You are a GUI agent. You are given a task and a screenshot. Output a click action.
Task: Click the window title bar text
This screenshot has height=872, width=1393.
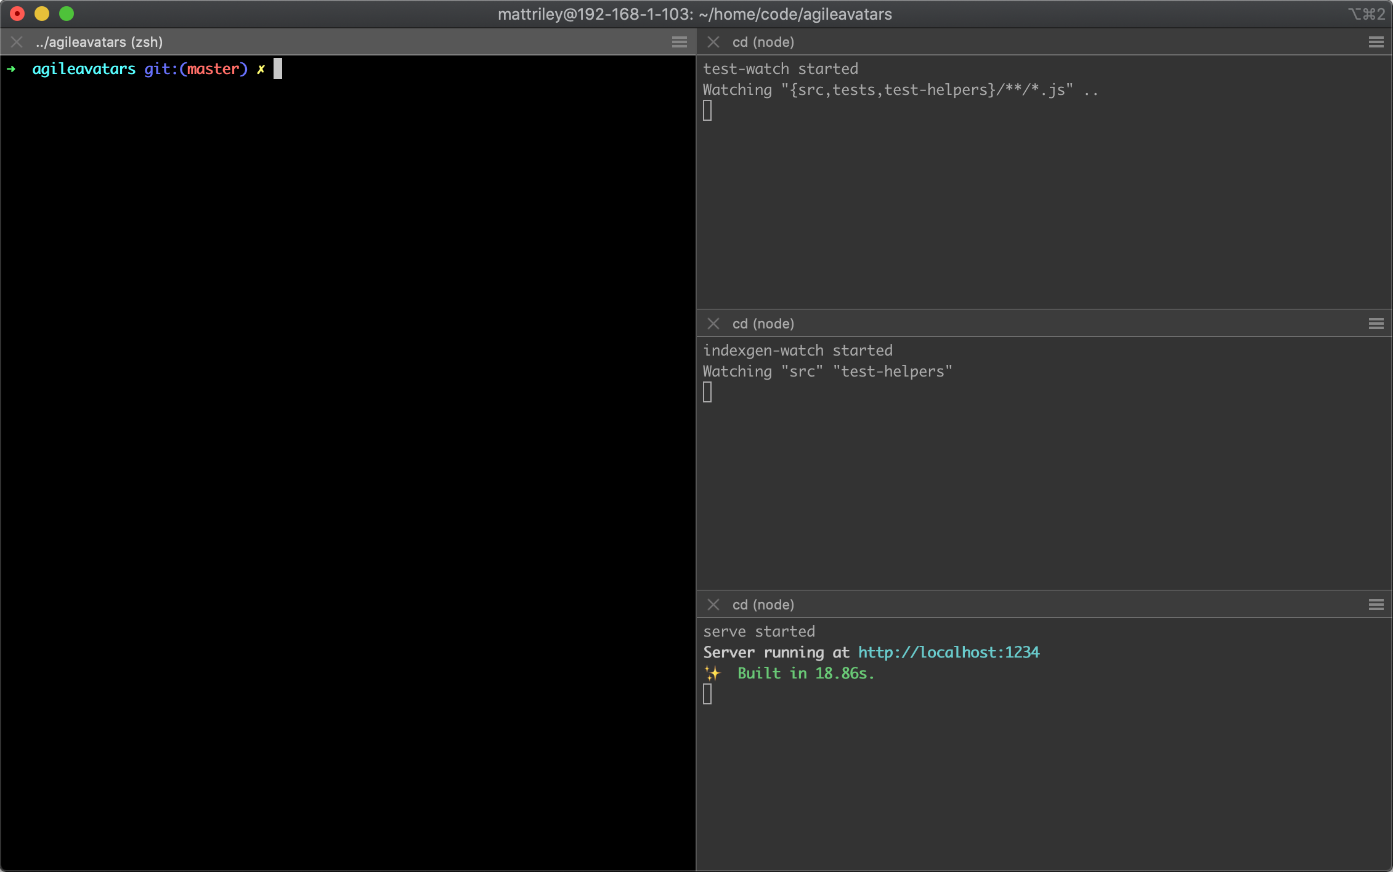(x=694, y=14)
